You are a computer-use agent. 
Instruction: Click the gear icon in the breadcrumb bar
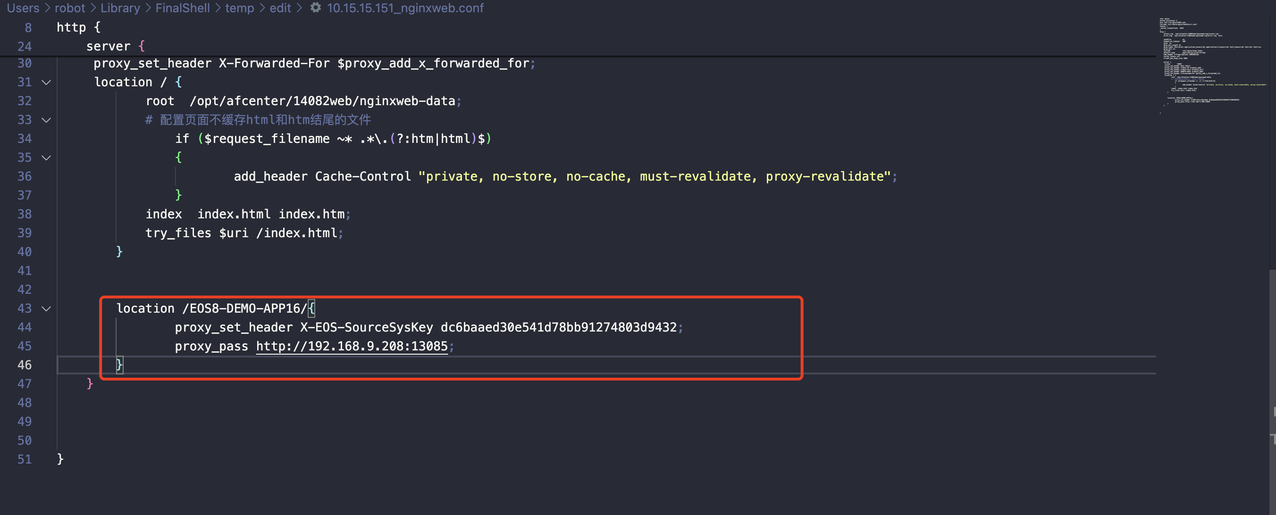click(x=316, y=8)
